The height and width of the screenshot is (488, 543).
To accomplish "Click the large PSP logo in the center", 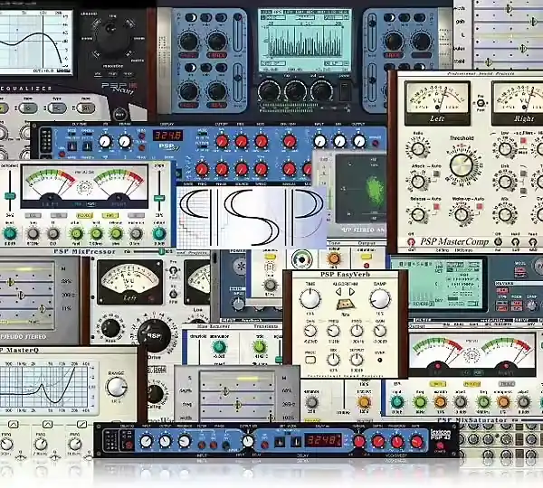I will [x=252, y=218].
